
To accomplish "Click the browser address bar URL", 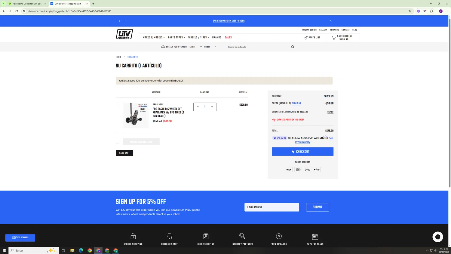I will 69,11.
